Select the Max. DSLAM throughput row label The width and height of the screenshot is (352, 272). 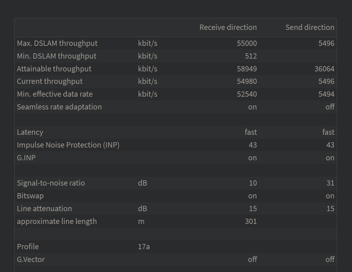[57, 43]
